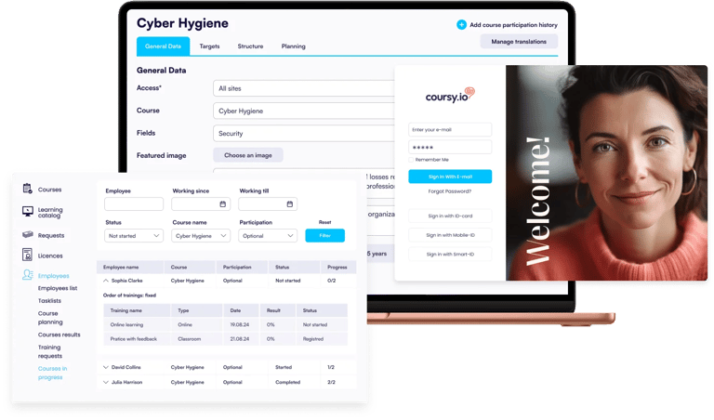Open Courses results in sidebar
714x420 pixels.
coord(59,335)
